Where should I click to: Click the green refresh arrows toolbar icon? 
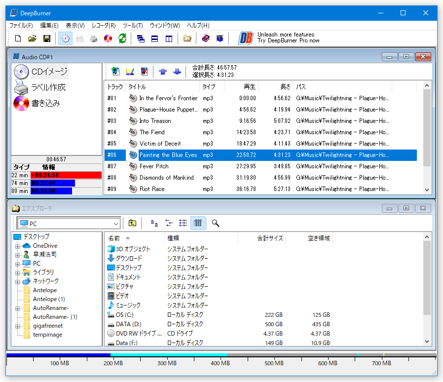pos(122,38)
